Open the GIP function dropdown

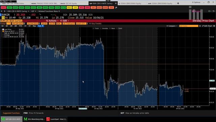pyautogui.click(x=33, y=11)
